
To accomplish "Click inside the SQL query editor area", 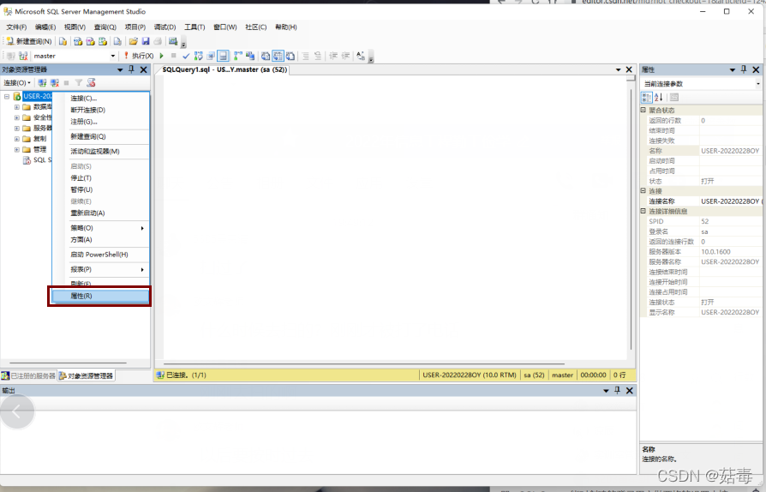I will coord(395,218).
